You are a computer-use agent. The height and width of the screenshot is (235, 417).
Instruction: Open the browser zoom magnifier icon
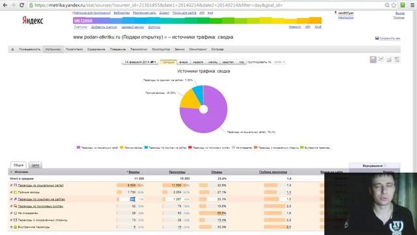point(387,5)
